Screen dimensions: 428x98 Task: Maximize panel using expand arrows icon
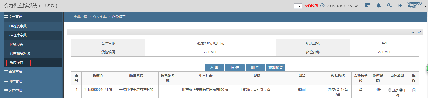click(419, 32)
